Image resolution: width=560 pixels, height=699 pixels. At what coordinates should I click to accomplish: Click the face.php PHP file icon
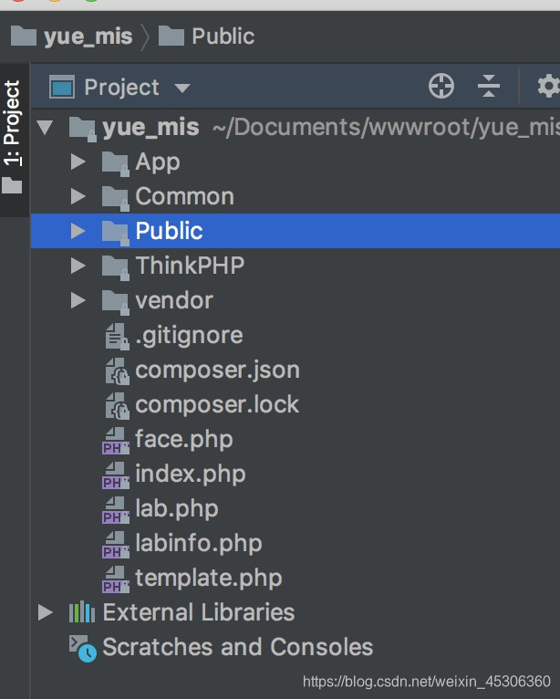pyautogui.click(x=116, y=441)
